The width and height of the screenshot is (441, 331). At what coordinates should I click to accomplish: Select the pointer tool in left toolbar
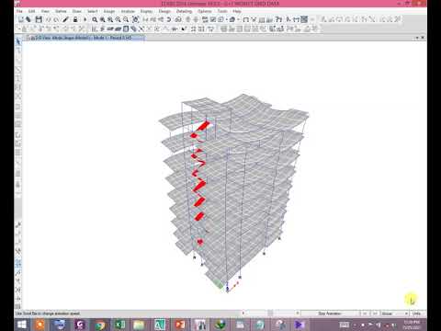tap(18, 41)
